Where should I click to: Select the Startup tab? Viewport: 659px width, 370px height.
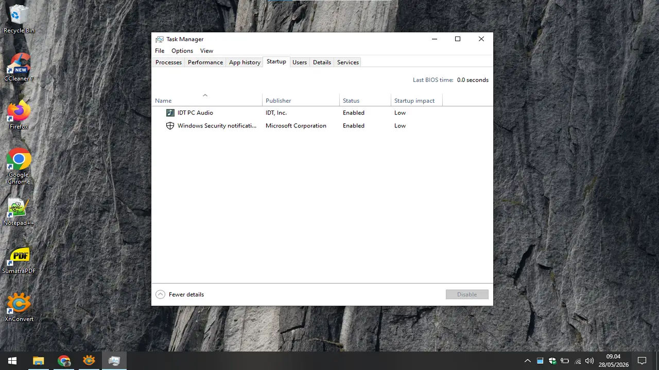(x=276, y=62)
